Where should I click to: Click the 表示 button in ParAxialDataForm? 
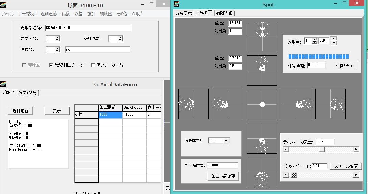[x=57, y=111]
